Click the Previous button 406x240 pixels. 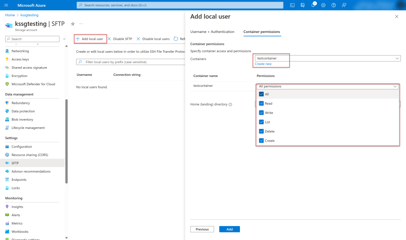[x=202, y=229]
